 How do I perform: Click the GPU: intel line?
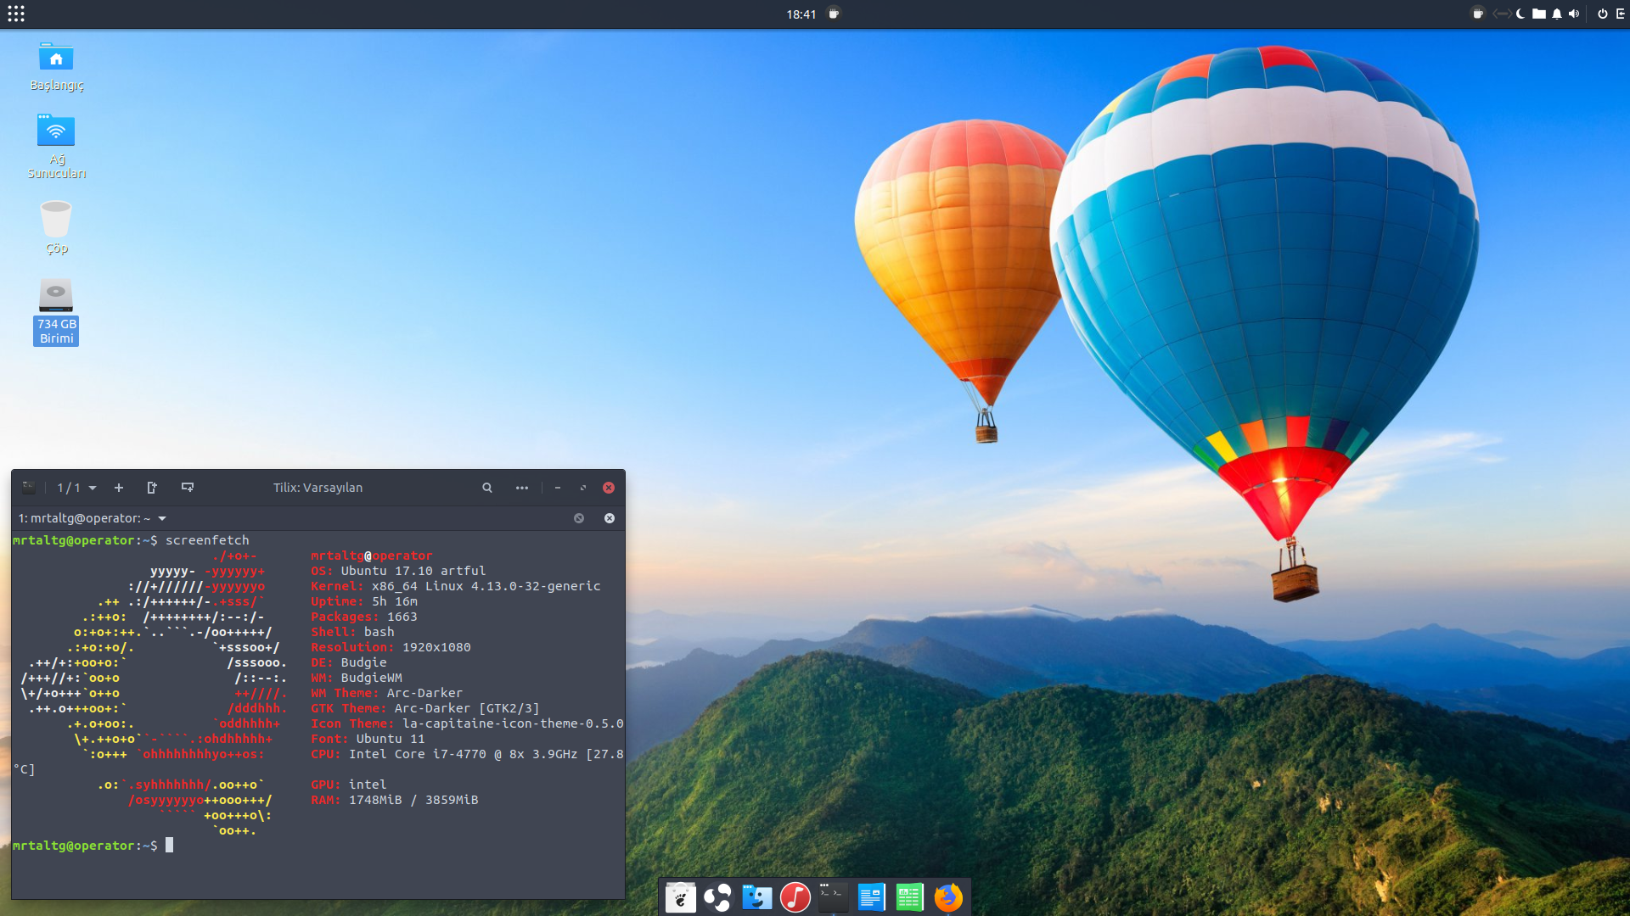coord(348,785)
